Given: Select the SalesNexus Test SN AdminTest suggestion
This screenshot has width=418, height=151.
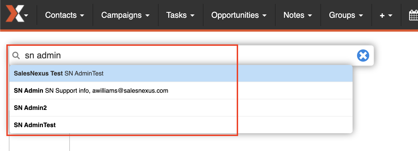Looking at the screenshot, I should [181, 74].
